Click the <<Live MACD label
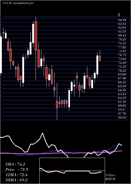This screenshot has height=184, width=131. (x=110, y=177)
